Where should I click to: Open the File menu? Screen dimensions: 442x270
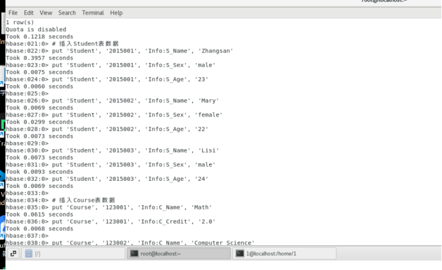point(13,13)
